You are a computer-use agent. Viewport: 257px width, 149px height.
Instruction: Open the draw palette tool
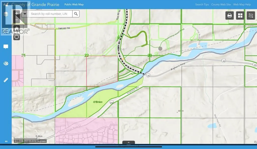pyautogui.click(x=6, y=64)
